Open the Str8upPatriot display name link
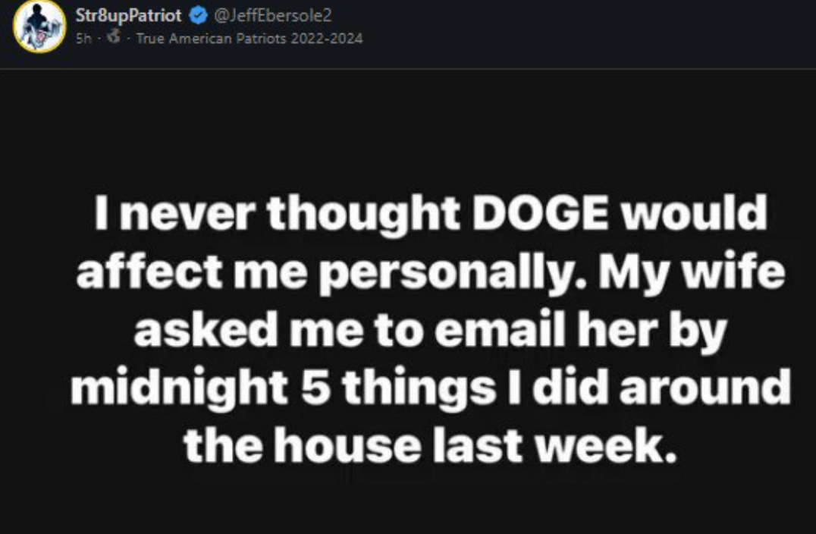816x534 pixels. tap(128, 16)
